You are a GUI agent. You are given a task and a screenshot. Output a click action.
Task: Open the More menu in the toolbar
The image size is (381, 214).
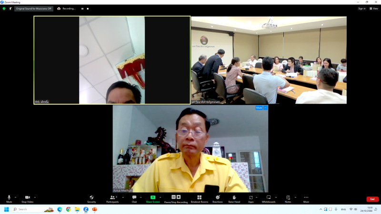point(306,197)
